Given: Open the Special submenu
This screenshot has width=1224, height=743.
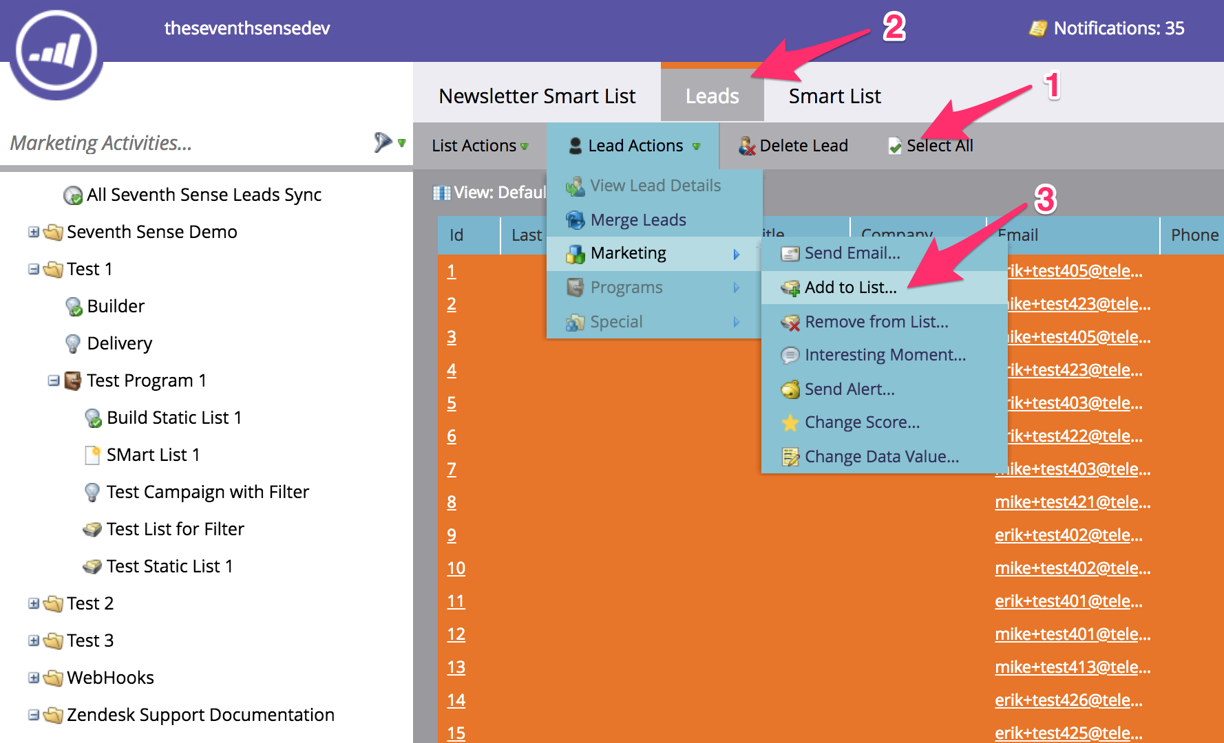Looking at the screenshot, I should [654, 322].
